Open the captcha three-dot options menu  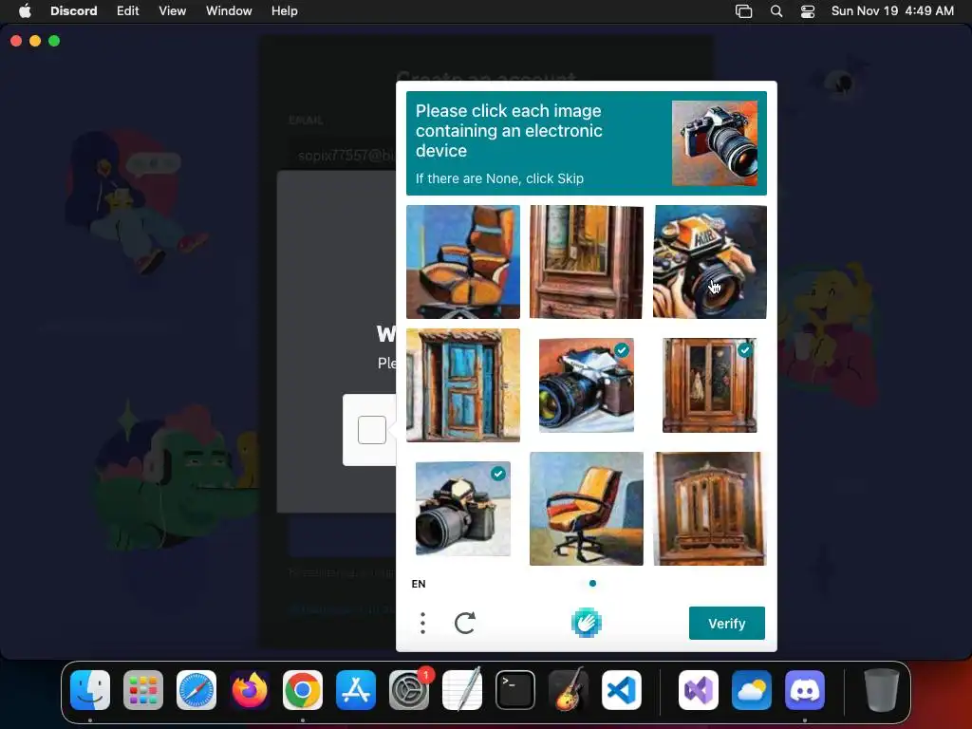click(422, 623)
